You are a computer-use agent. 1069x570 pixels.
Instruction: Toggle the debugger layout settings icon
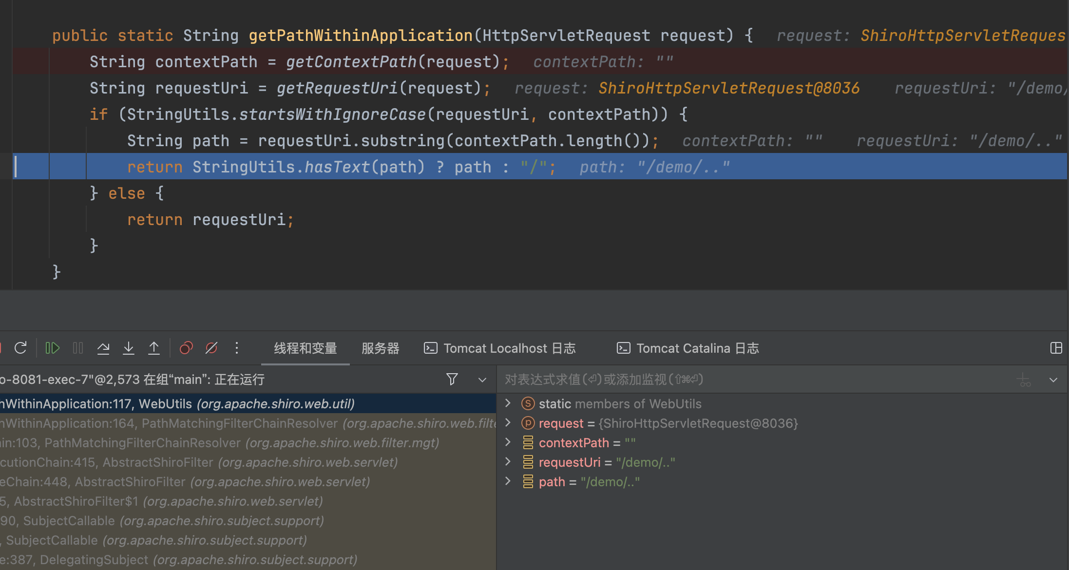click(x=1056, y=348)
